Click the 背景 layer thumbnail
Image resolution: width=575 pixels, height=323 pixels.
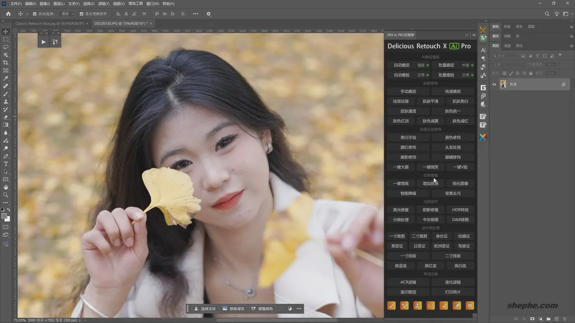(504, 84)
